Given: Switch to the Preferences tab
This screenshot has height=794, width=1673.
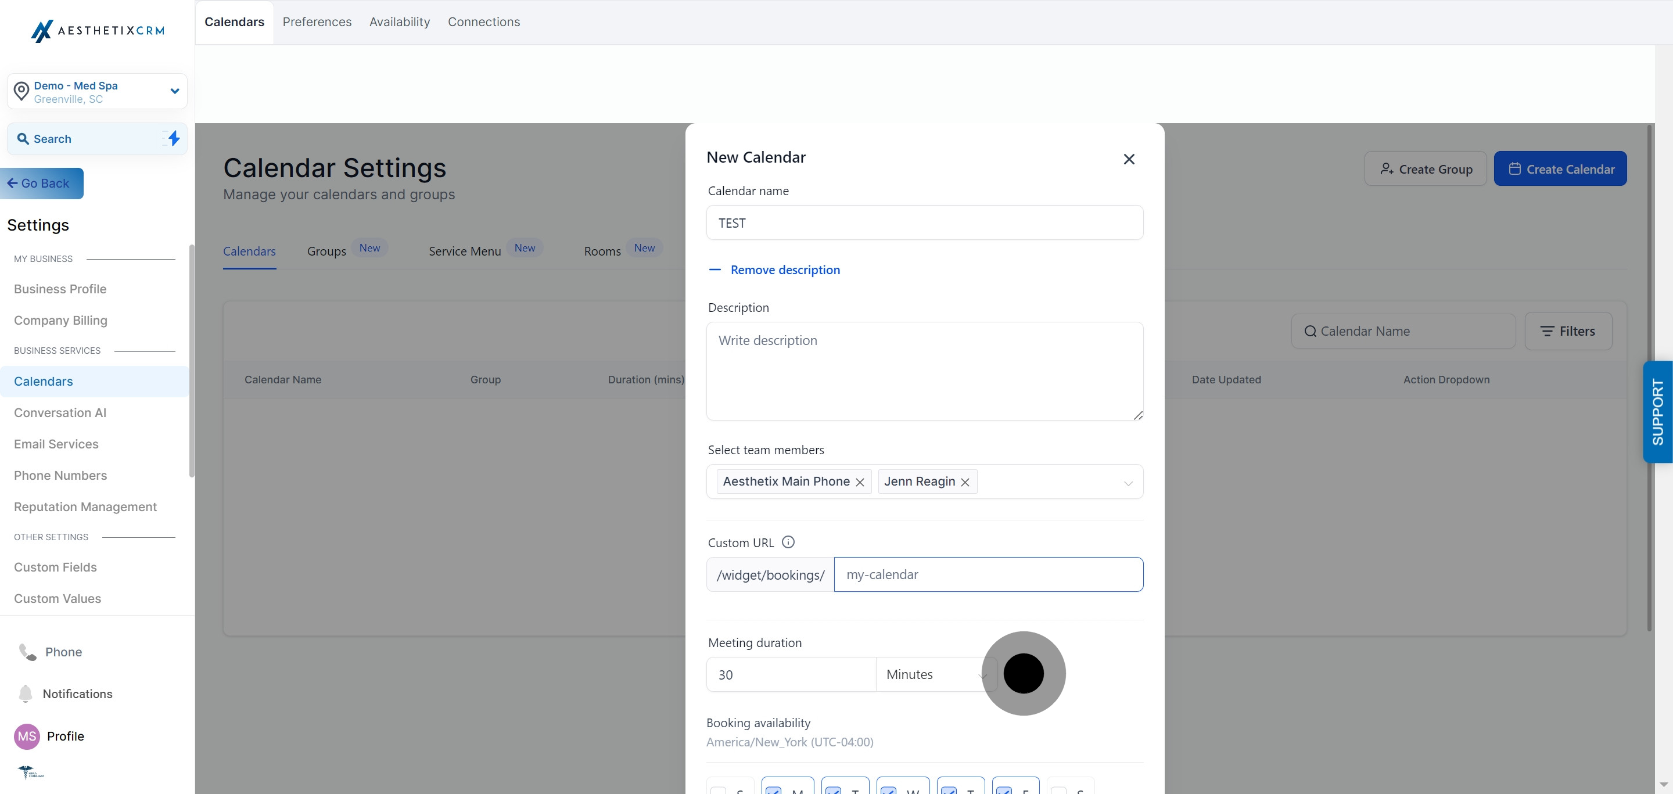Looking at the screenshot, I should [x=317, y=22].
